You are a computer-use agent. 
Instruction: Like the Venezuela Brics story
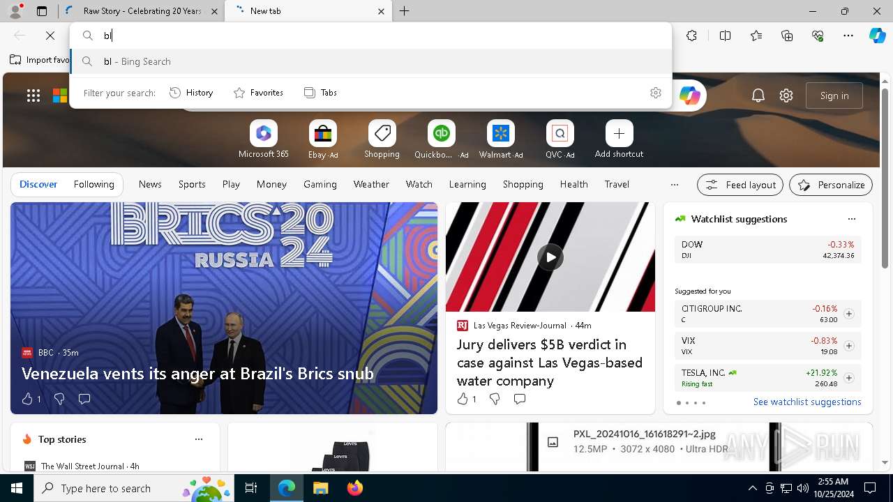pos(31,399)
